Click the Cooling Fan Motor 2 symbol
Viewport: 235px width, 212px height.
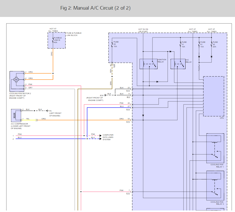(x=16, y=80)
